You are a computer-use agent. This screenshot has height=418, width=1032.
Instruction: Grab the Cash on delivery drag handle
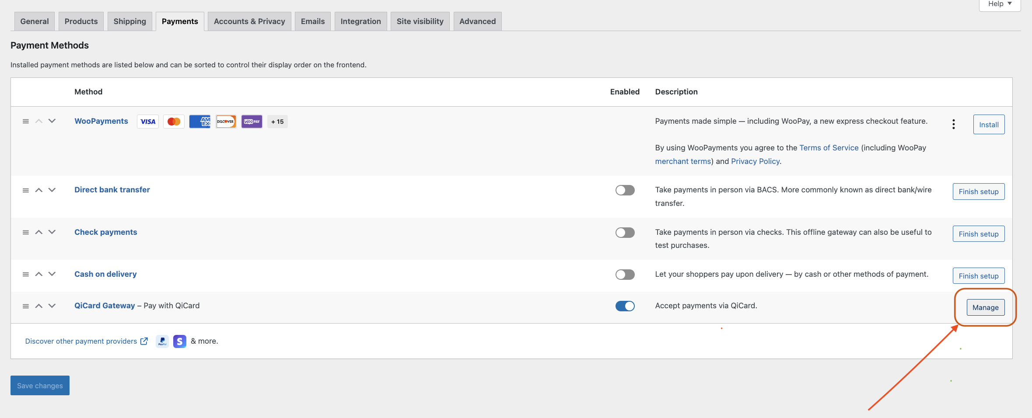click(x=26, y=274)
